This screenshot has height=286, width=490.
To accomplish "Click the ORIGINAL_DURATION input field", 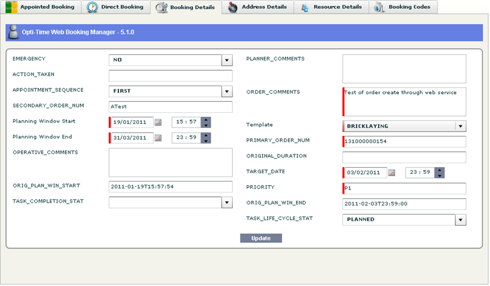I will click(x=404, y=157).
